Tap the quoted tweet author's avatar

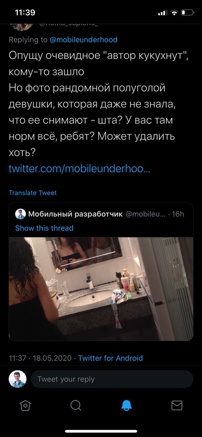point(21,214)
